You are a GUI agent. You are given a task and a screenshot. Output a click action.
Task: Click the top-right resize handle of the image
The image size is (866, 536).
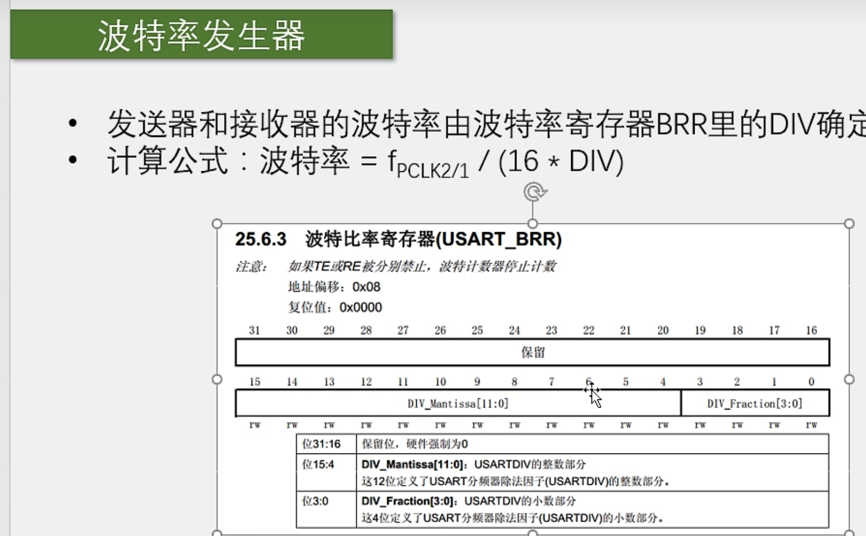[849, 223]
